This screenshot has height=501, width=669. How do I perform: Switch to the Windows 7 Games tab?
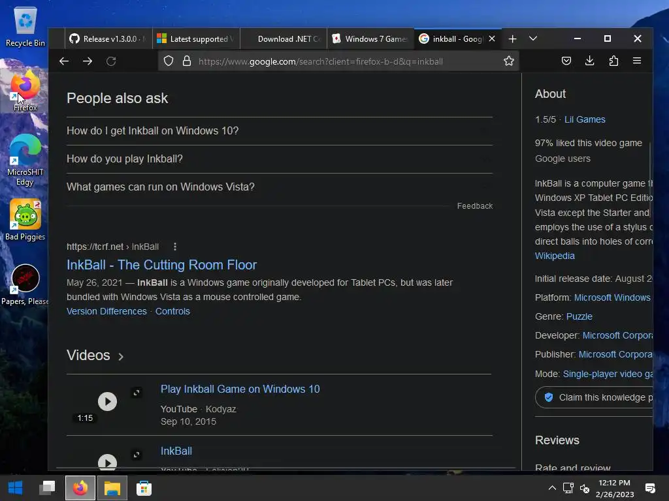(370, 38)
